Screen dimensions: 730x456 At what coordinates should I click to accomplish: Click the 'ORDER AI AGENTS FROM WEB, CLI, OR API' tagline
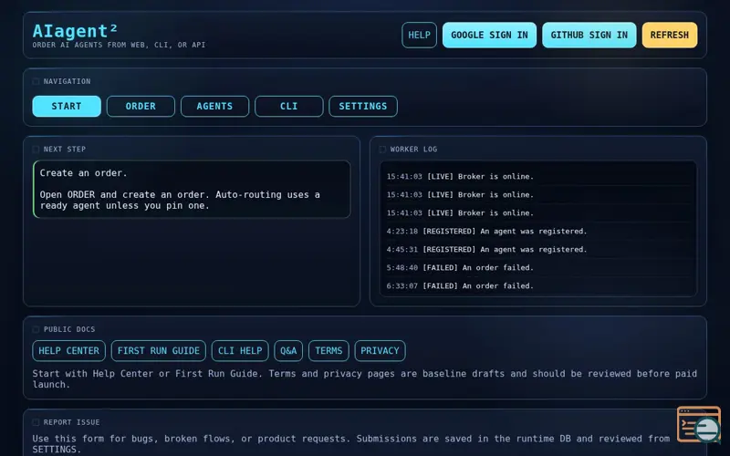pyautogui.click(x=119, y=45)
